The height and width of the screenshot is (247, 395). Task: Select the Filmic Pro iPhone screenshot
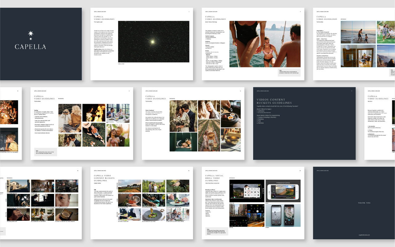(247, 191)
